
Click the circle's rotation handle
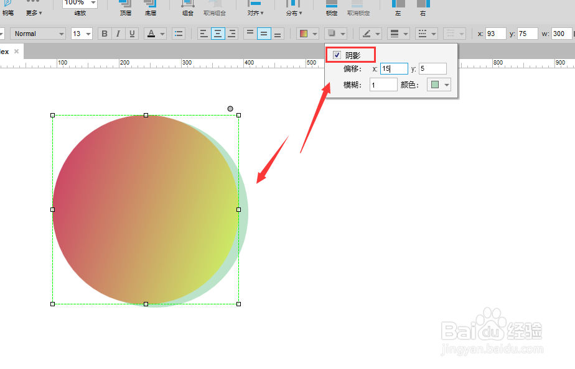[x=230, y=109]
